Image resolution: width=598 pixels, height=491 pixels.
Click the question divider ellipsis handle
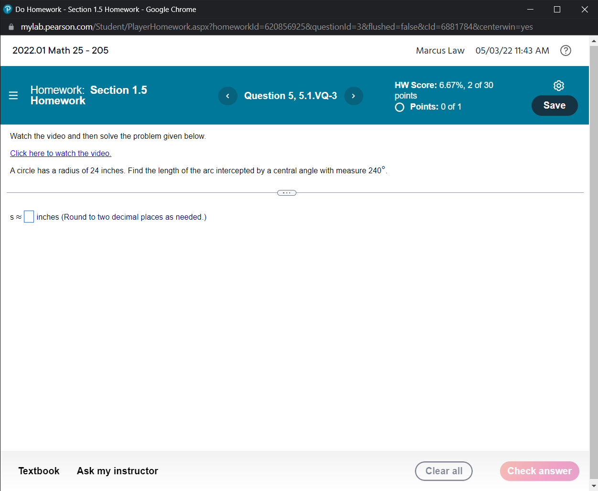coord(286,192)
